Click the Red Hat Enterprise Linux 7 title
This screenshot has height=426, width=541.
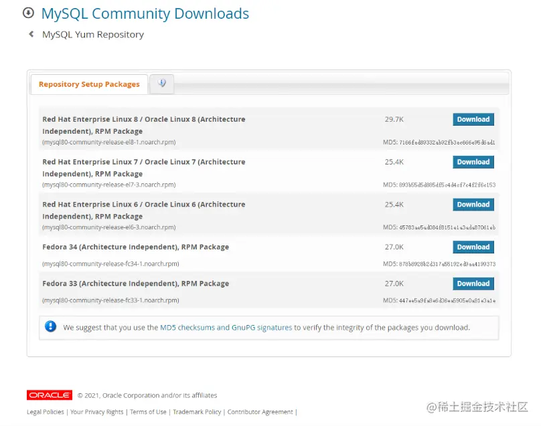(144, 168)
